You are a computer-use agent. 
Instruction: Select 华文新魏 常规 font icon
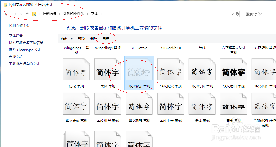click(139, 104)
